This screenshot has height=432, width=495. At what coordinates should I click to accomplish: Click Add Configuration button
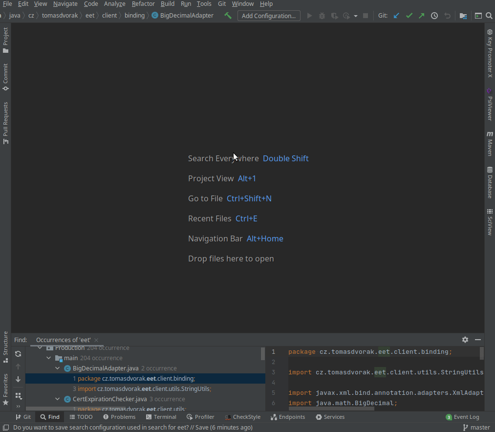(269, 16)
